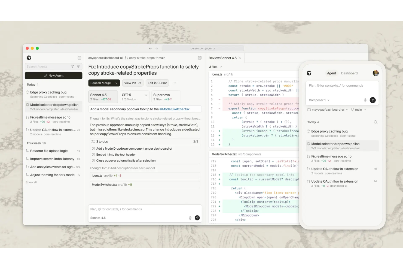
Task: Select the GPT-5 model tab
Action: click(x=134, y=97)
